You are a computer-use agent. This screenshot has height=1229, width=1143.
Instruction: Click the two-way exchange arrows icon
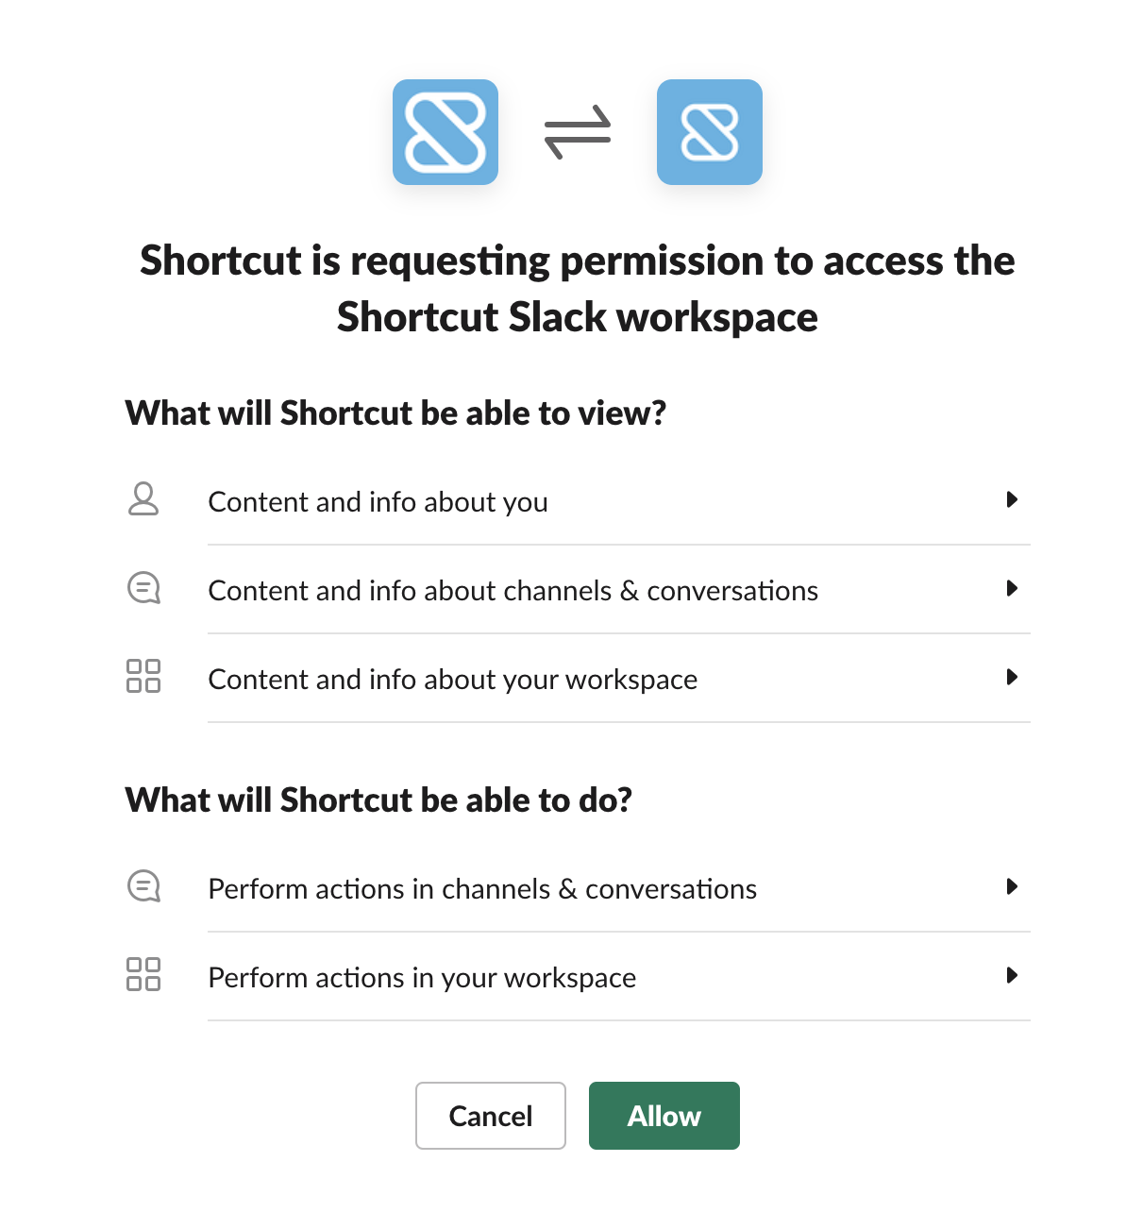click(578, 132)
